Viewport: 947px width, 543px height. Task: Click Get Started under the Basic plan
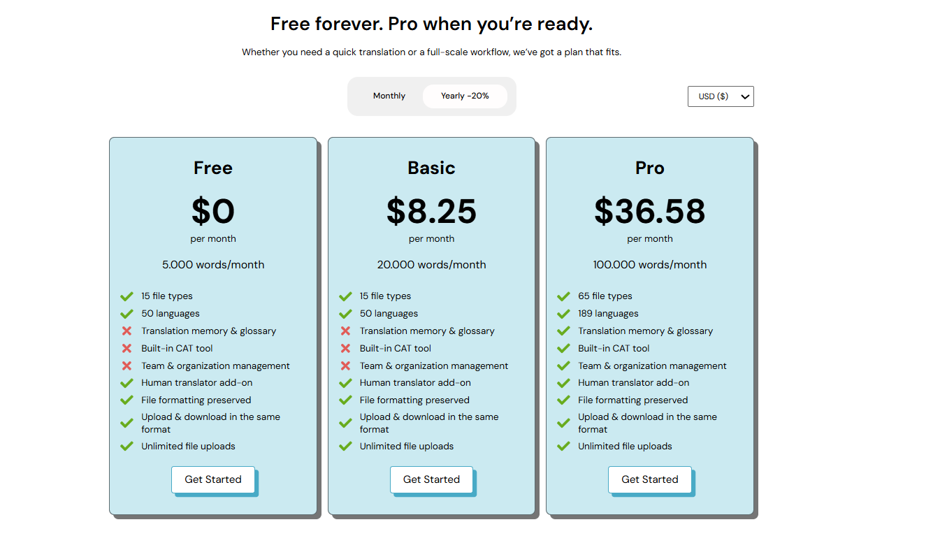[431, 479]
